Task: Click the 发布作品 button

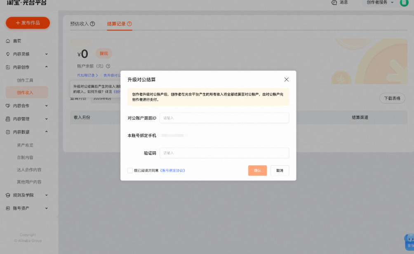Action: pyautogui.click(x=28, y=23)
